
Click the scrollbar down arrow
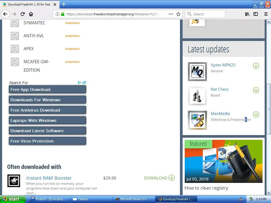click(x=269, y=193)
